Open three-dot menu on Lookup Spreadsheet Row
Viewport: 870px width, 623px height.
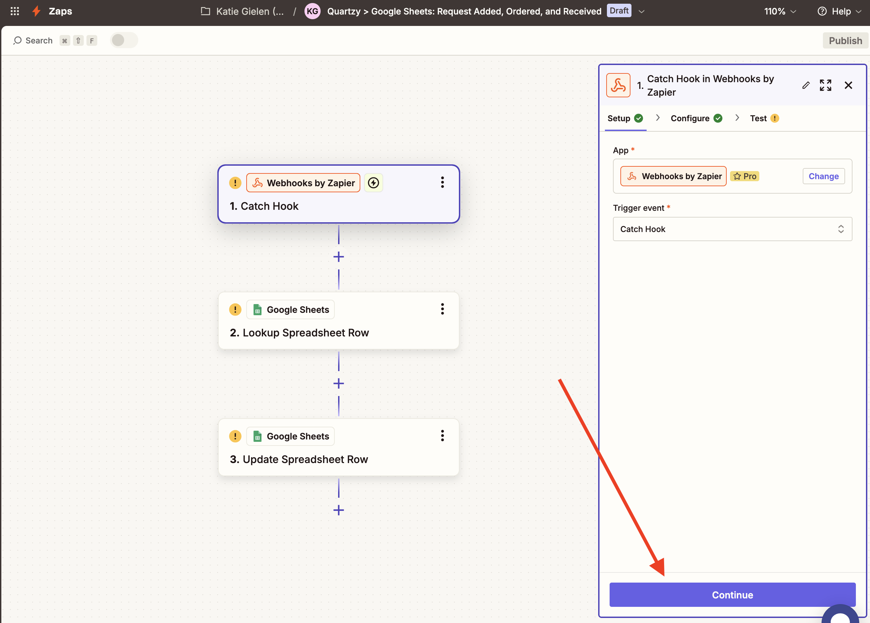[x=442, y=309]
